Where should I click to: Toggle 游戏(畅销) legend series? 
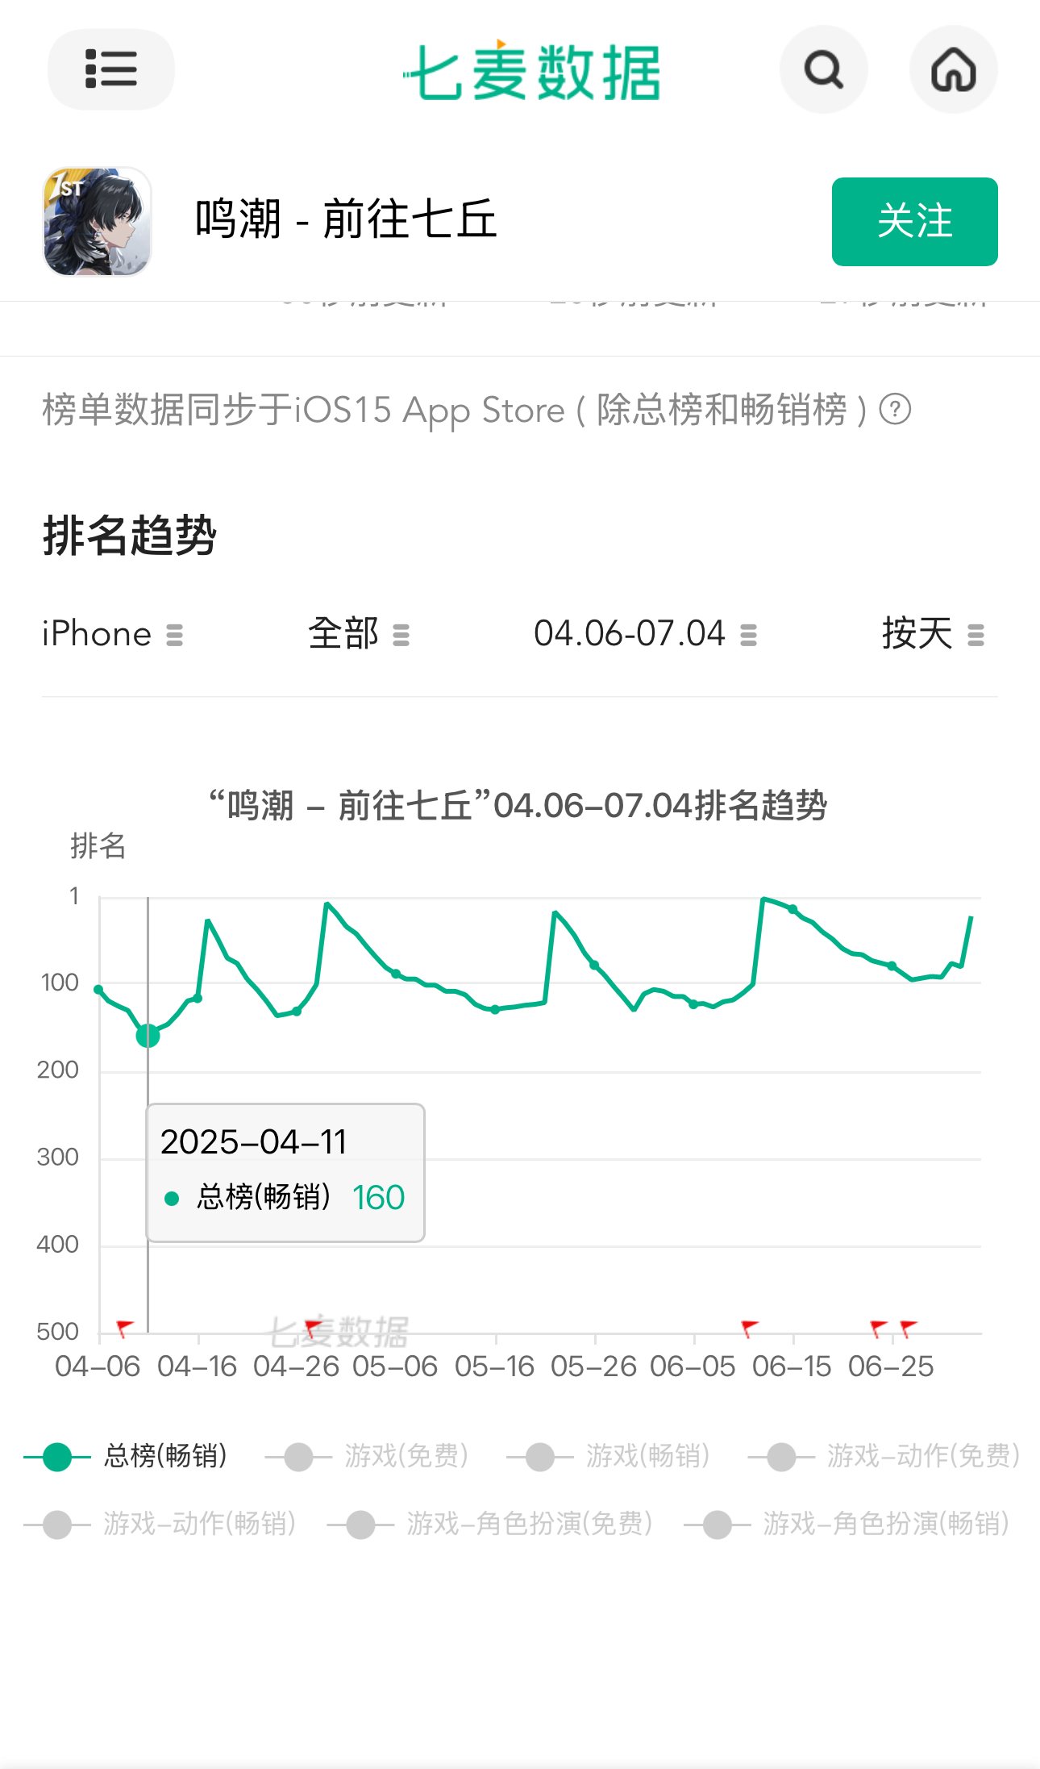[609, 1456]
